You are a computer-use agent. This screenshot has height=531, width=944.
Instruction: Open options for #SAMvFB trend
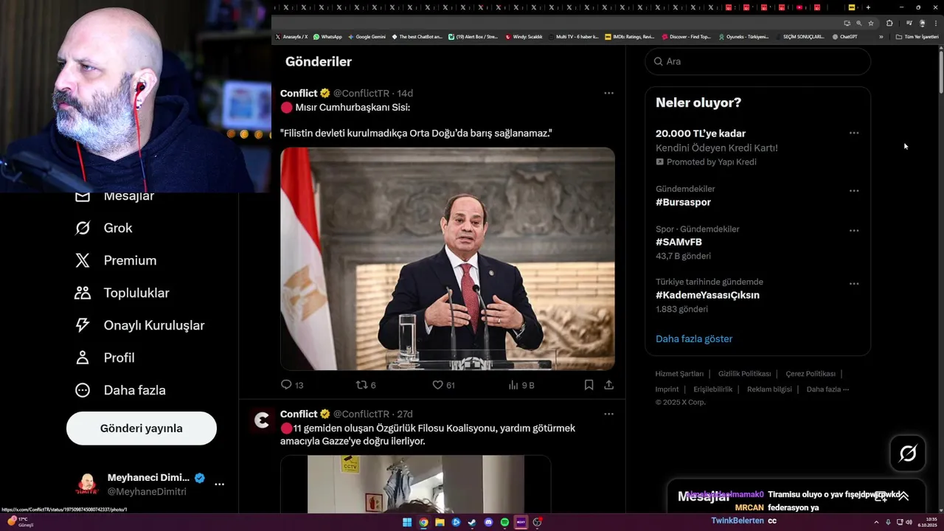(x=853, y=230)
